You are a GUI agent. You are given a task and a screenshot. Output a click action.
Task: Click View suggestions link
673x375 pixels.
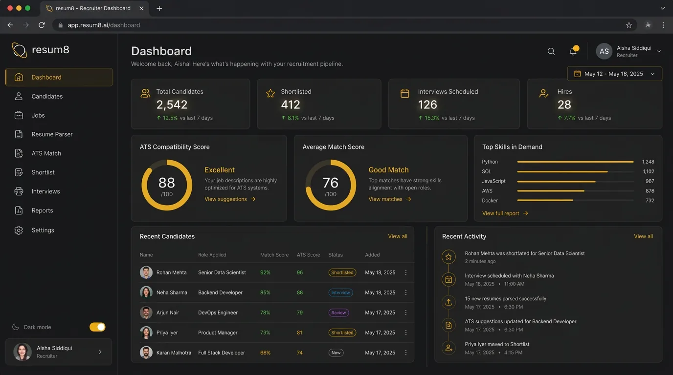click(x=230, y=199)
